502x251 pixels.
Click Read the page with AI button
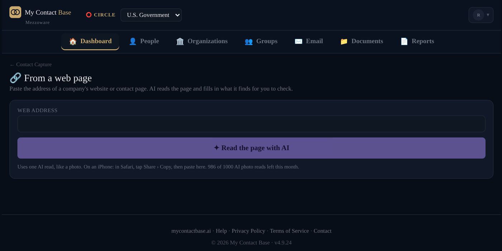pos(251,148)
